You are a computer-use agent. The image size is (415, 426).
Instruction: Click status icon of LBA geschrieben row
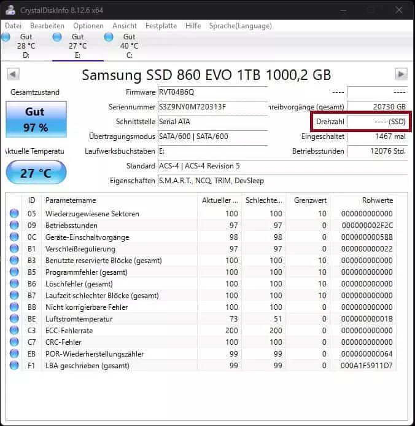click(14, 365)
